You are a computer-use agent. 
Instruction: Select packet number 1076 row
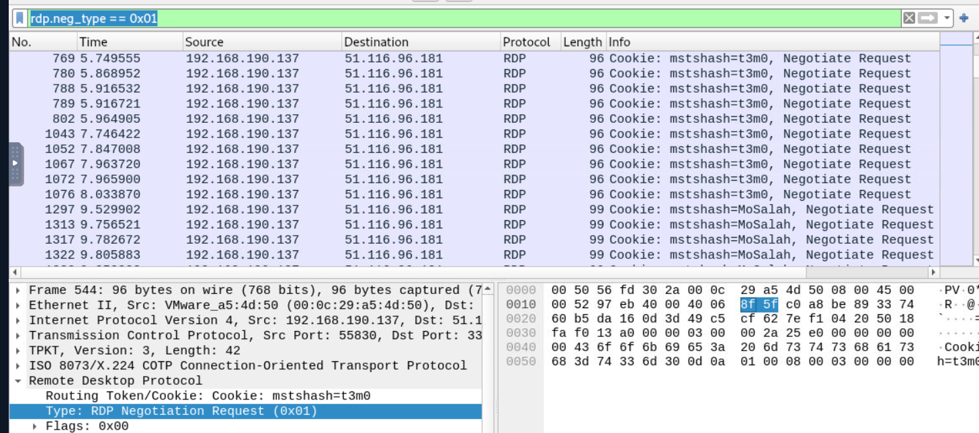pyautogui.click(x=474, y=194)
